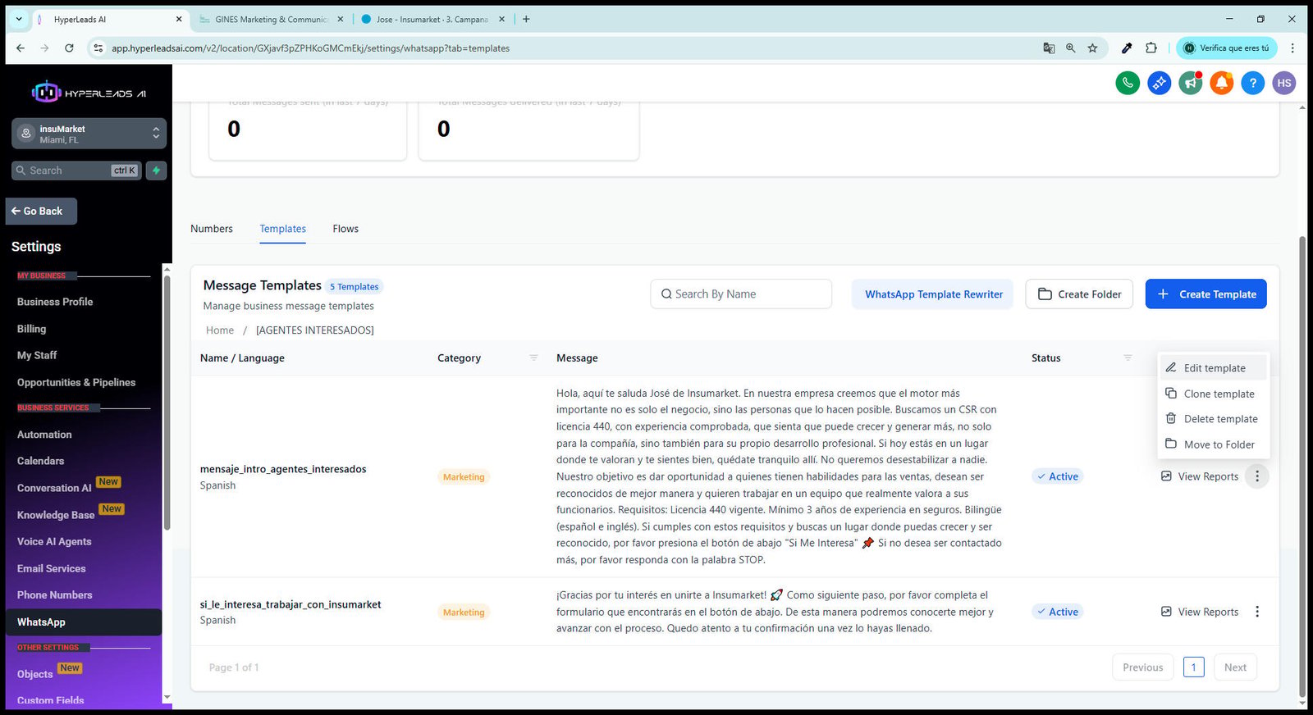Switch to the Flows tab
This screenshot has width=1313, height=715.
345,229
